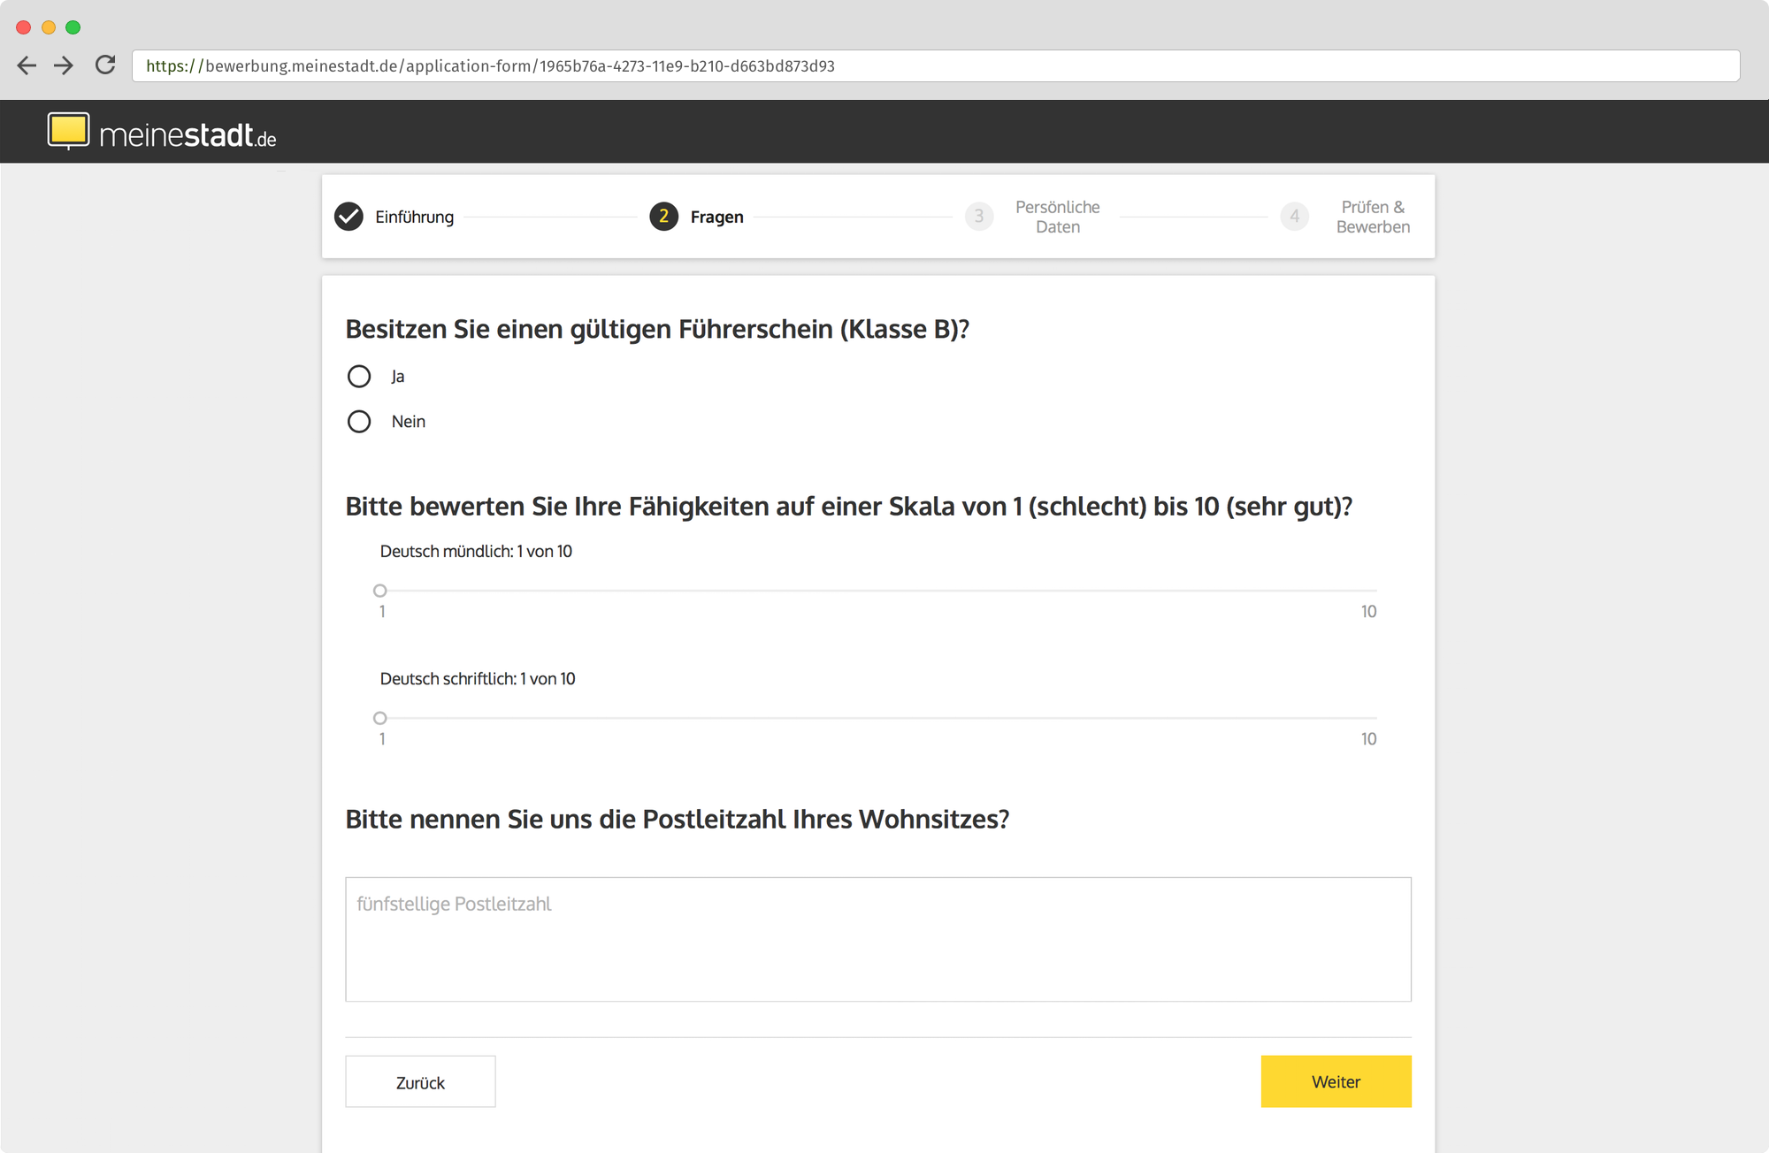Screen dimensions: 1769x1153
Task: Click the Postleitzahl question heading
Action: click(x=678, y=820)
